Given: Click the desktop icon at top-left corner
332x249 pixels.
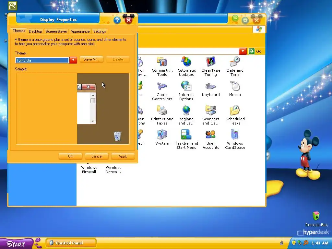Looking at the screenshot, I should coord(13,6).
